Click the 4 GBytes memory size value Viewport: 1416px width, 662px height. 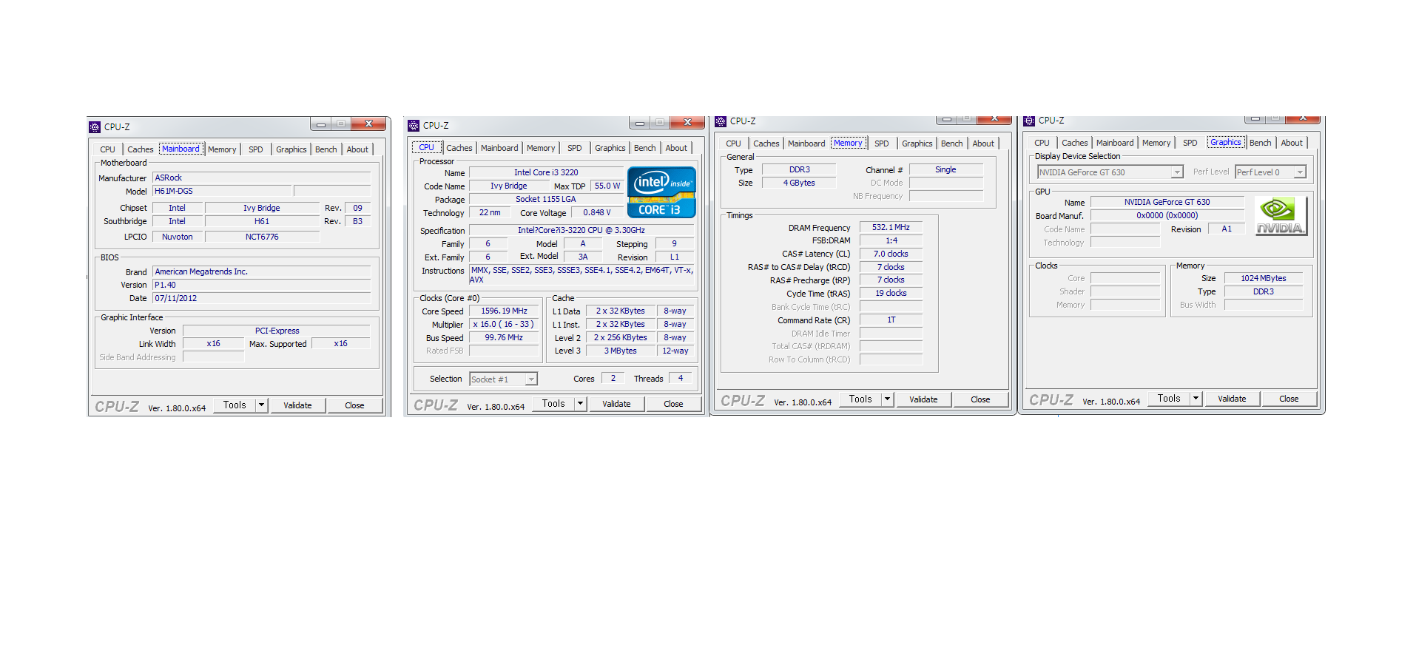(x=799, y=183)
